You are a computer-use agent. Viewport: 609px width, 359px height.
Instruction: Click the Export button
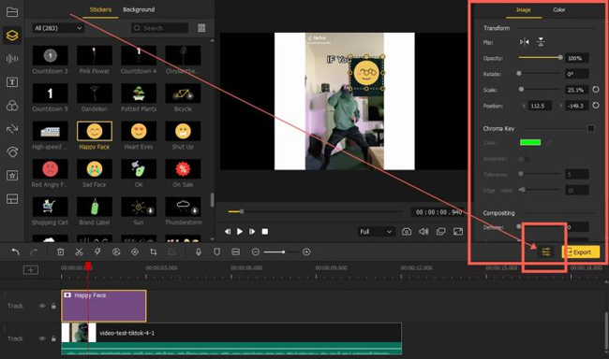click(581, 252)
